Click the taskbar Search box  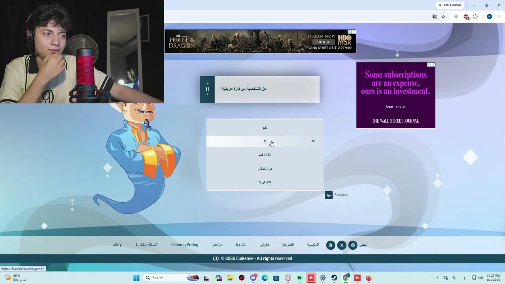(172, 278)
